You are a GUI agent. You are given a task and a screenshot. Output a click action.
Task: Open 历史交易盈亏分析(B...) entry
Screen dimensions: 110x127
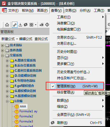pos(77,72)
